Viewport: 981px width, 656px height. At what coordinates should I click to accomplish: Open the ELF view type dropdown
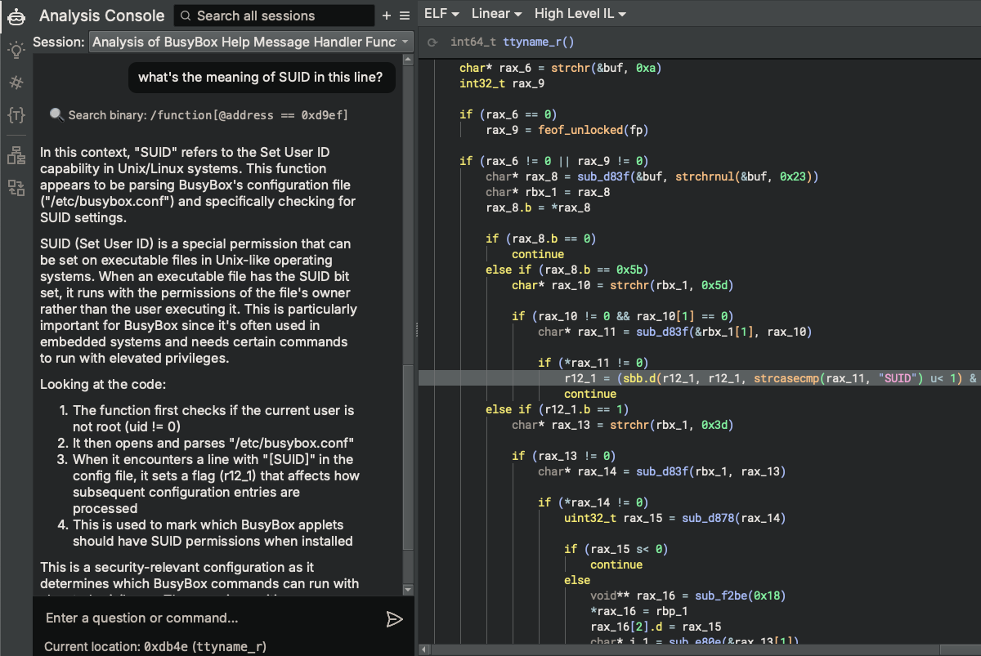(x=441, y=14)
